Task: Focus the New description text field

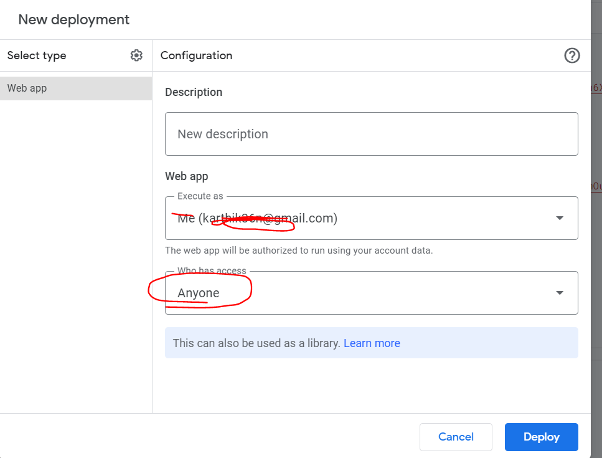Action: coord(371,134)
